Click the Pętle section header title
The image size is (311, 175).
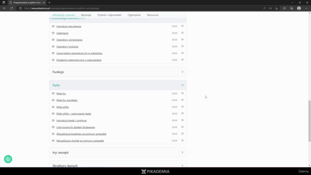coord(56,86)
